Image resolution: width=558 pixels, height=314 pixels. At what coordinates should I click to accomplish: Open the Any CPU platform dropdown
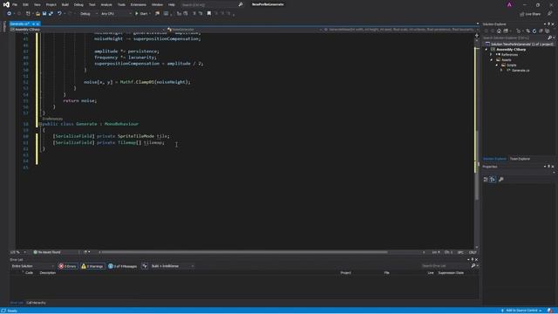pos(116,14)
